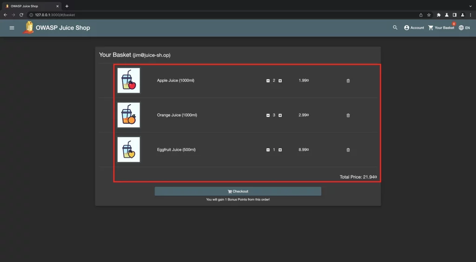Select the Eggfruit Juice (500ml) name

coord(176,149)
